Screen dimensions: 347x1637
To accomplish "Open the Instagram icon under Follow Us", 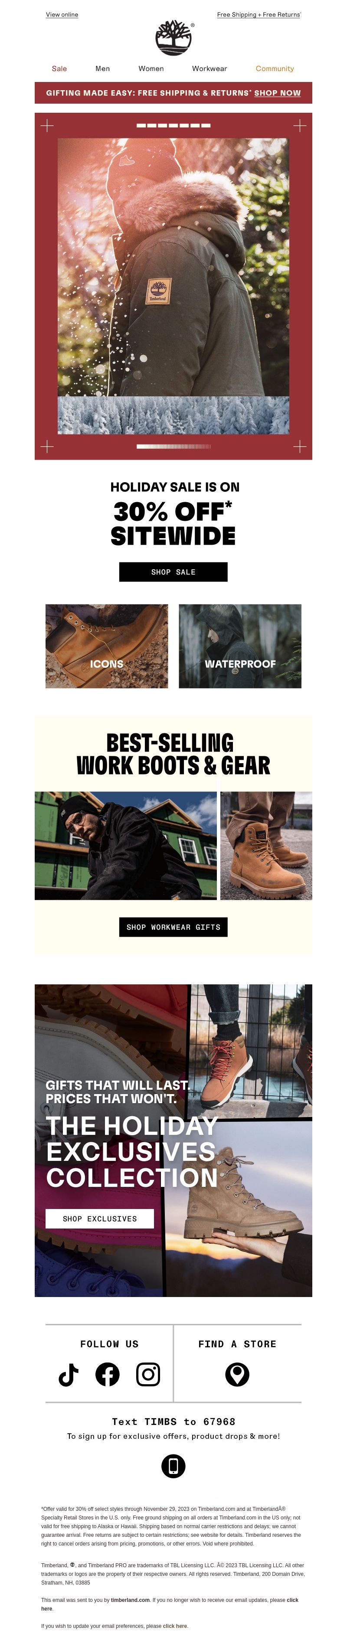I will [148, 1374].
